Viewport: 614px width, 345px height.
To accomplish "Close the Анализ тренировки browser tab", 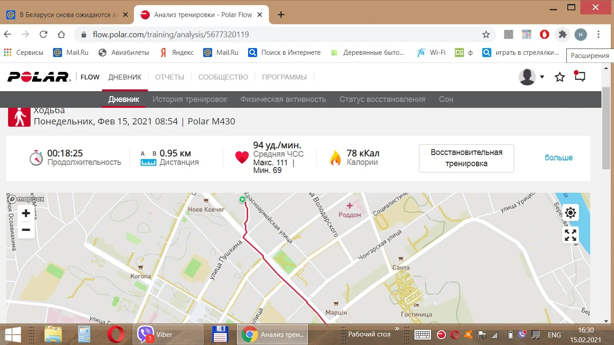I will pyautogui.click(x=260, y=15).
